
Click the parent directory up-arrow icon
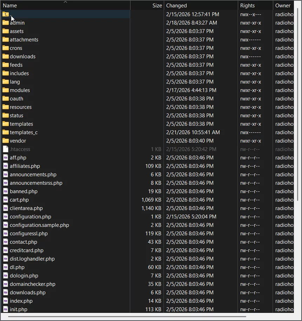pos(6,14)
